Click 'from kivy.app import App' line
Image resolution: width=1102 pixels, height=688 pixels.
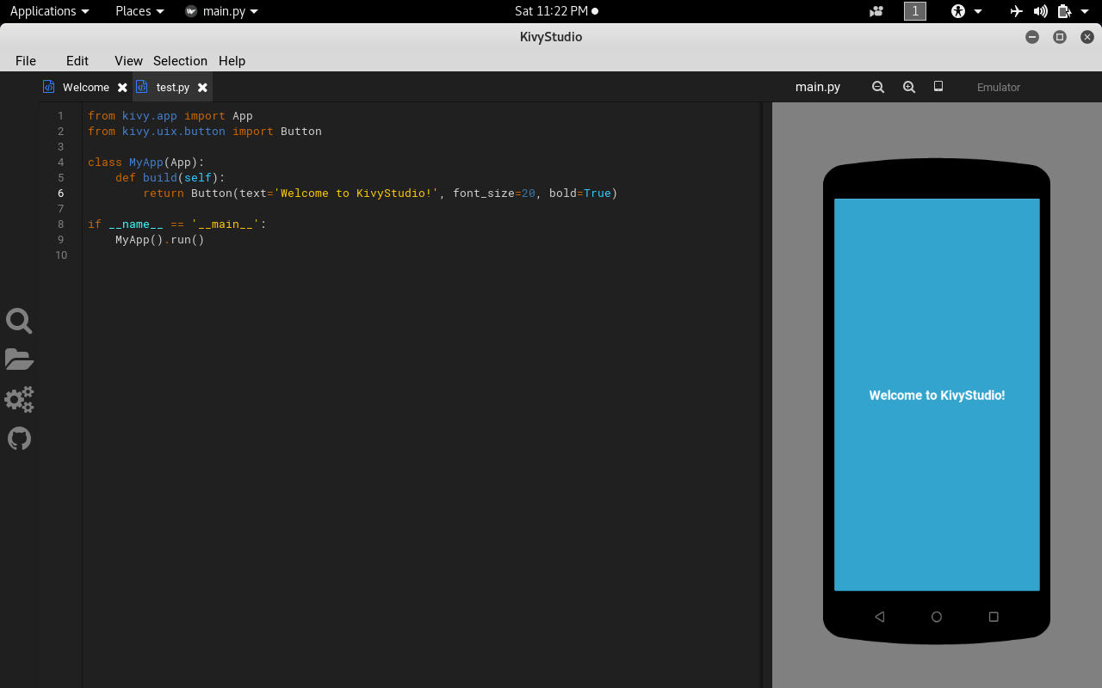pyautogui.click(x=170, y=115)
